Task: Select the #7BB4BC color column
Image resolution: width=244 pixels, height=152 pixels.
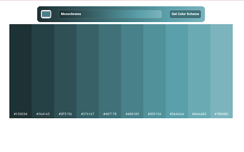Action: tap(222, 71)
